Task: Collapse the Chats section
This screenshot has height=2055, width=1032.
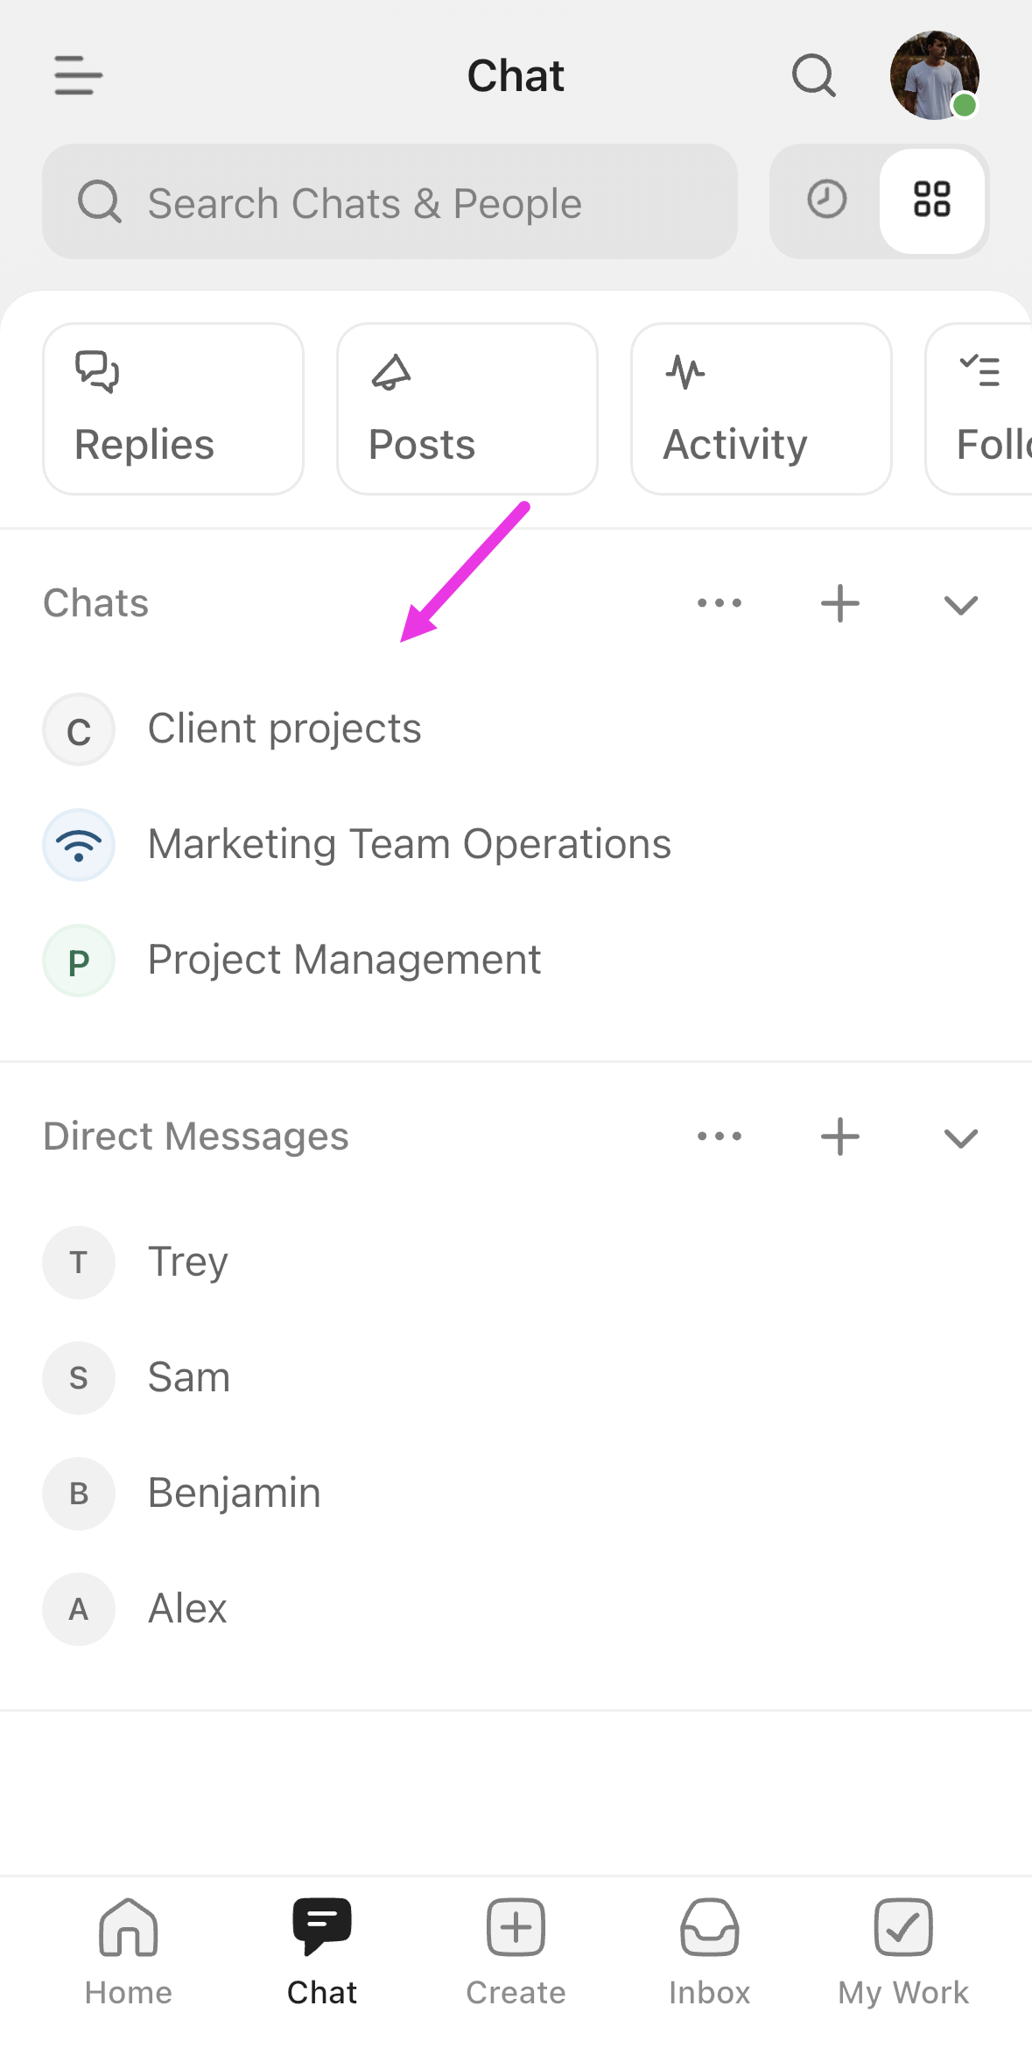Action: tap(960, 605)
